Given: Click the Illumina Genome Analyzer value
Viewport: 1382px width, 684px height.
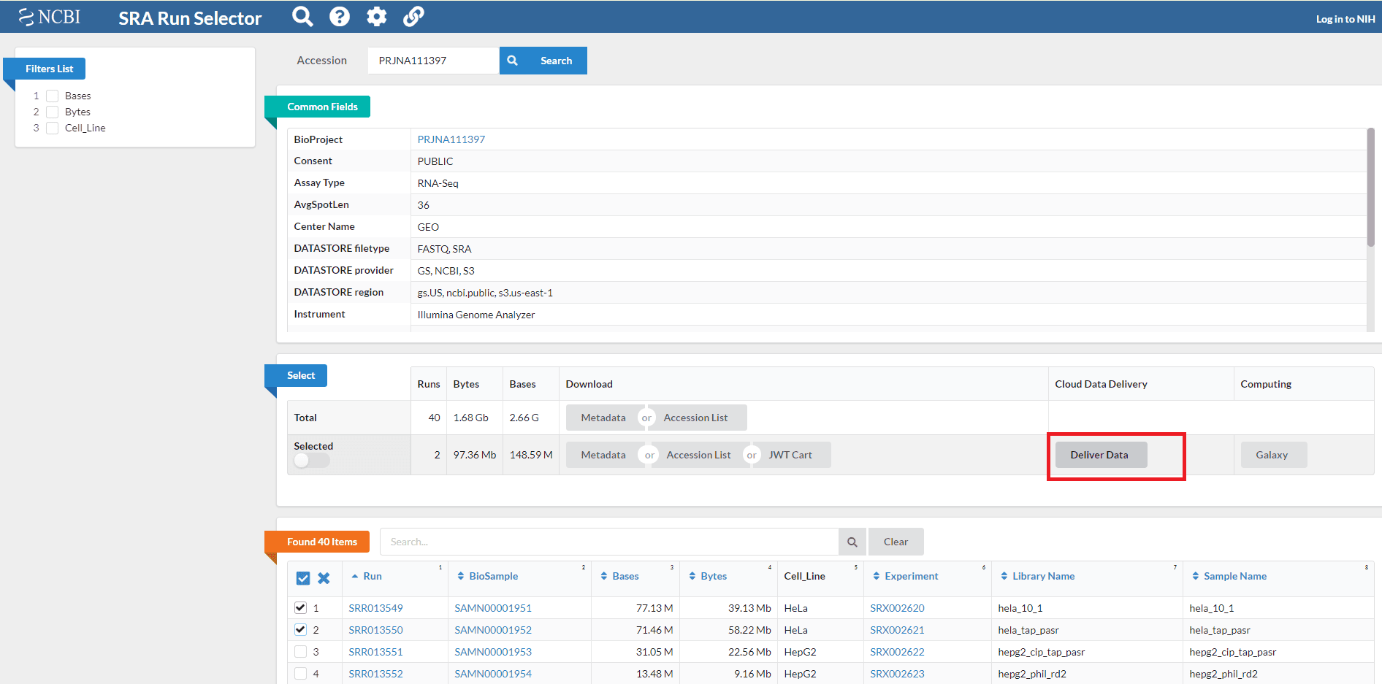Looking at the screenshot, I should pos(476,315).
